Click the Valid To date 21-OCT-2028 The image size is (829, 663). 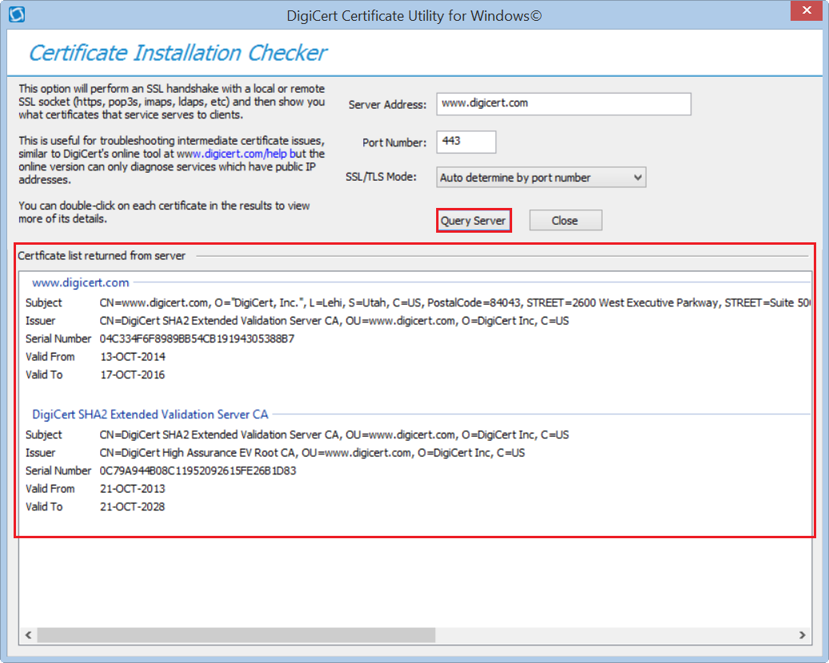(133, 507)
